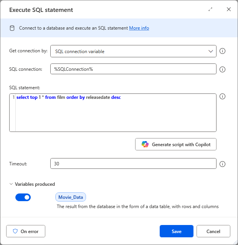Click line number 1 in SQL editor

(x=13, y=97)
